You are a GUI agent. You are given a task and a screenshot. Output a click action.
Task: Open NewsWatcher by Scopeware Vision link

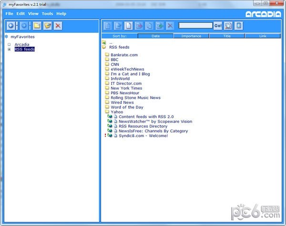click(155, 121)
